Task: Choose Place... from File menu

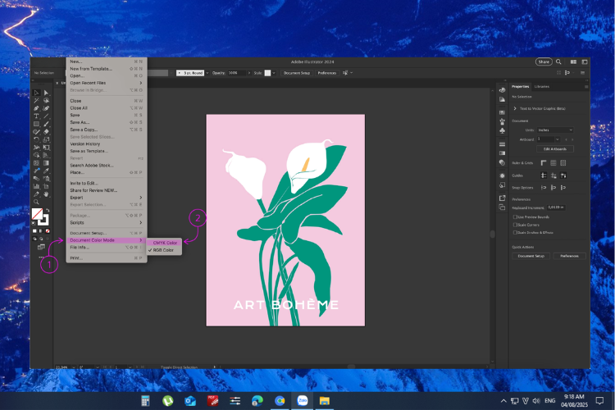Action: point(107,172)
